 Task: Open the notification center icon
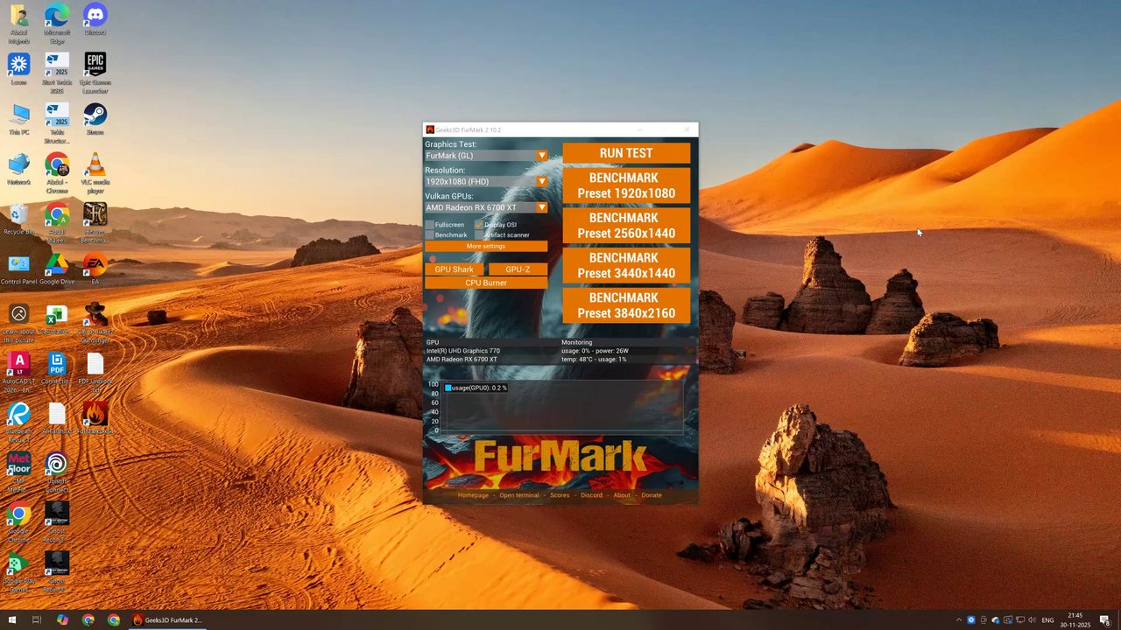click(x=1105, y=620)
